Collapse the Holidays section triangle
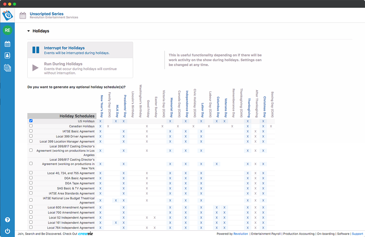 tap(29, 31)
